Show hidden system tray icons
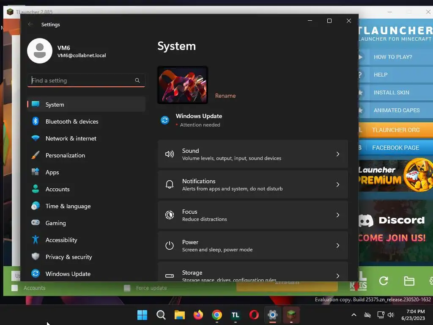Image resolution: width=433 pixels, height=325 pixels. [354, 315]
